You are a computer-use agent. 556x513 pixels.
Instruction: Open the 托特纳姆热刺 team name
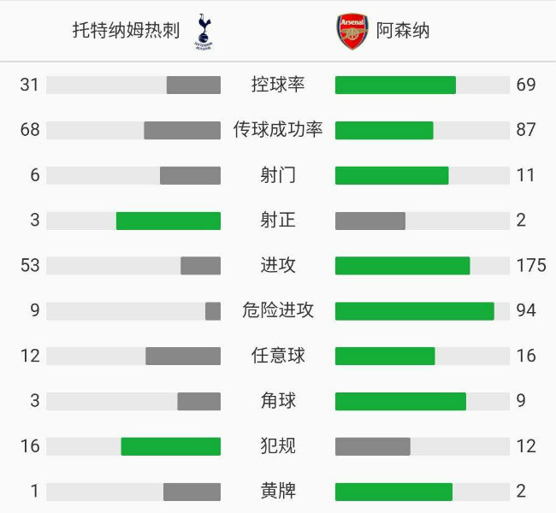tap(126, 31)
